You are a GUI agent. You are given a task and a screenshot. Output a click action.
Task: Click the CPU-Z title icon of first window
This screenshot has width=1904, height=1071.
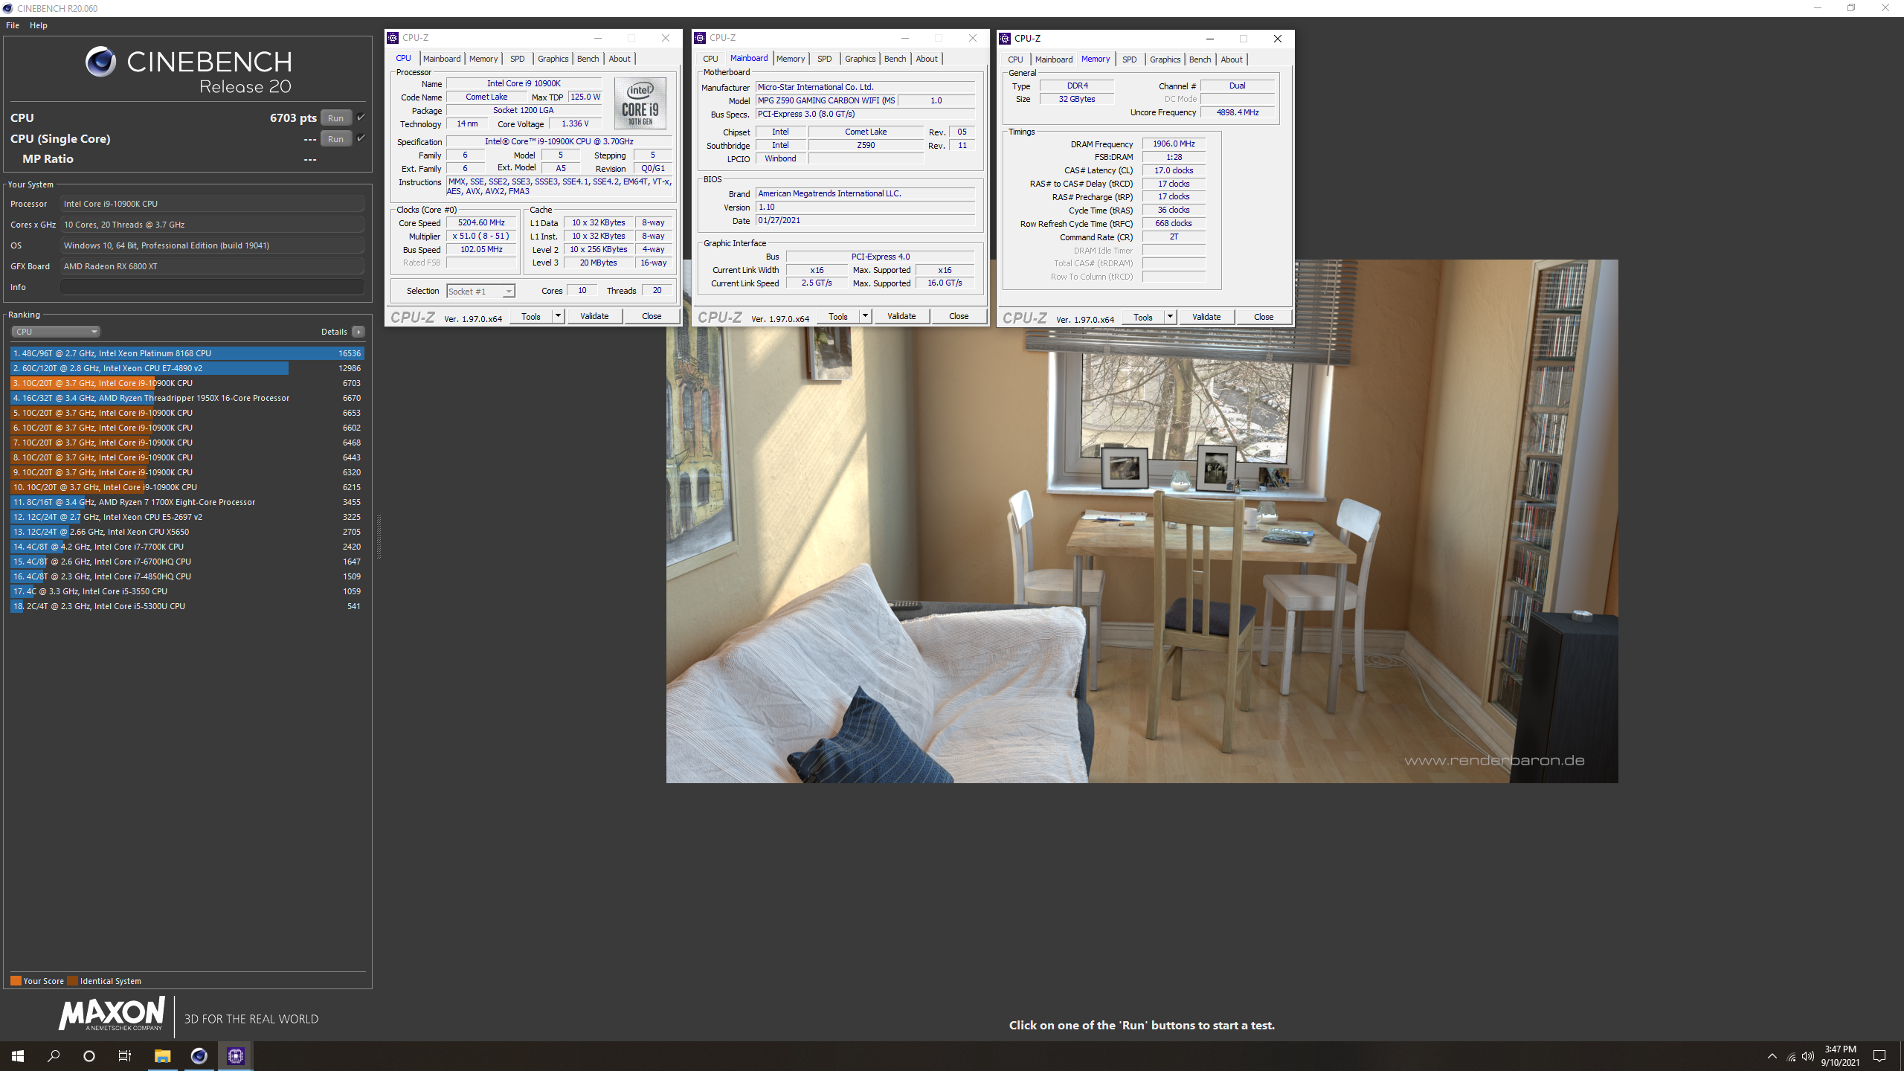point(393,38)
